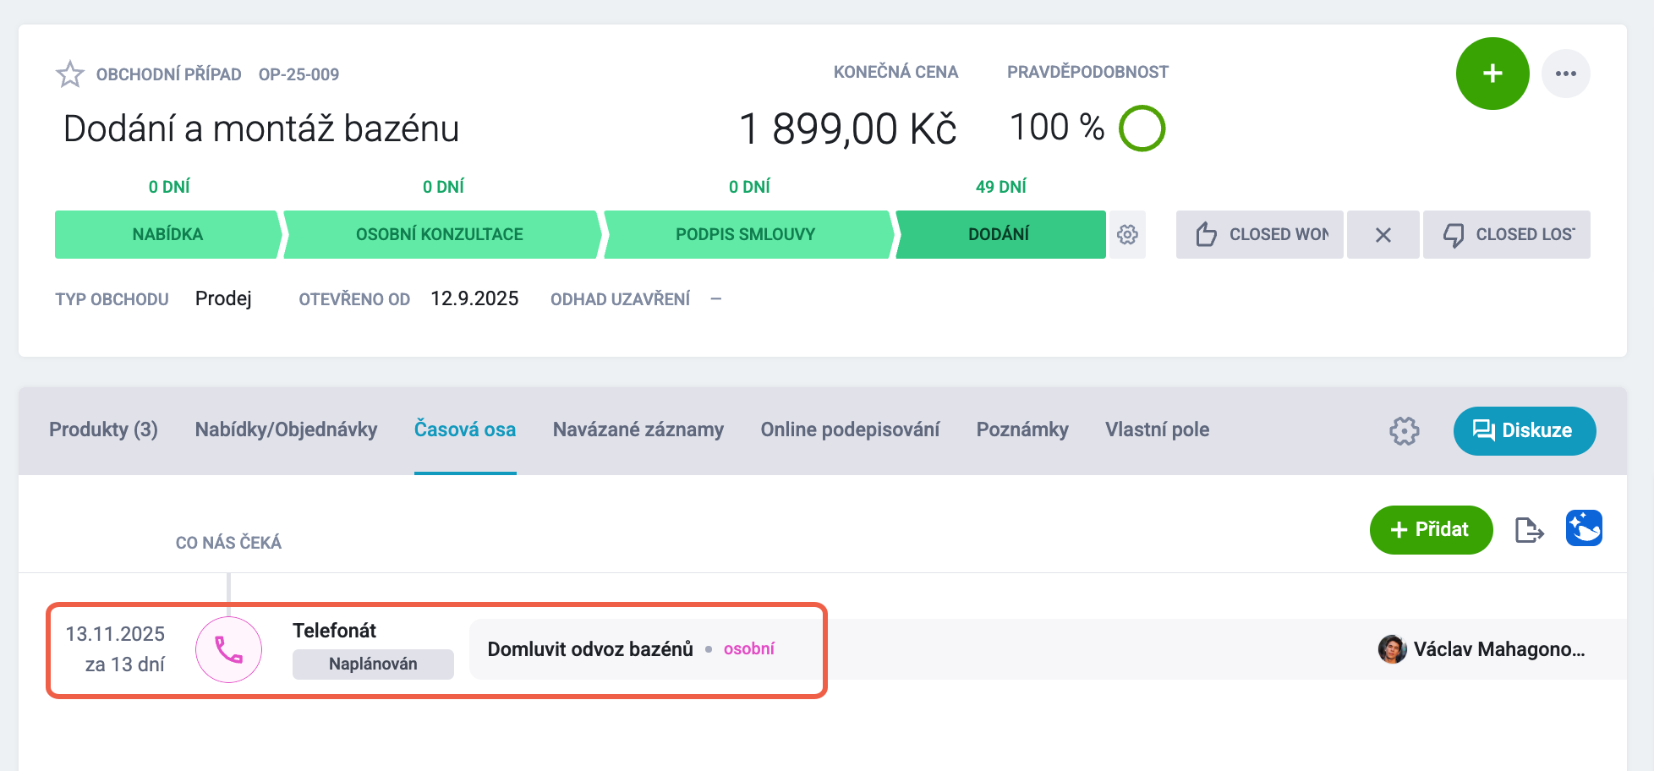Click the pink phone call icon
Image resolution: width=1654 pixels, height=771 pixels.
[x=229, y=649]
